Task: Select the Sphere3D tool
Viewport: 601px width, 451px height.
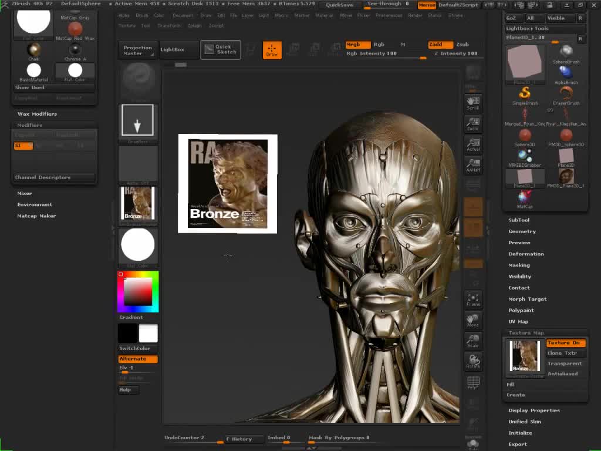Action: pos(525,137)
